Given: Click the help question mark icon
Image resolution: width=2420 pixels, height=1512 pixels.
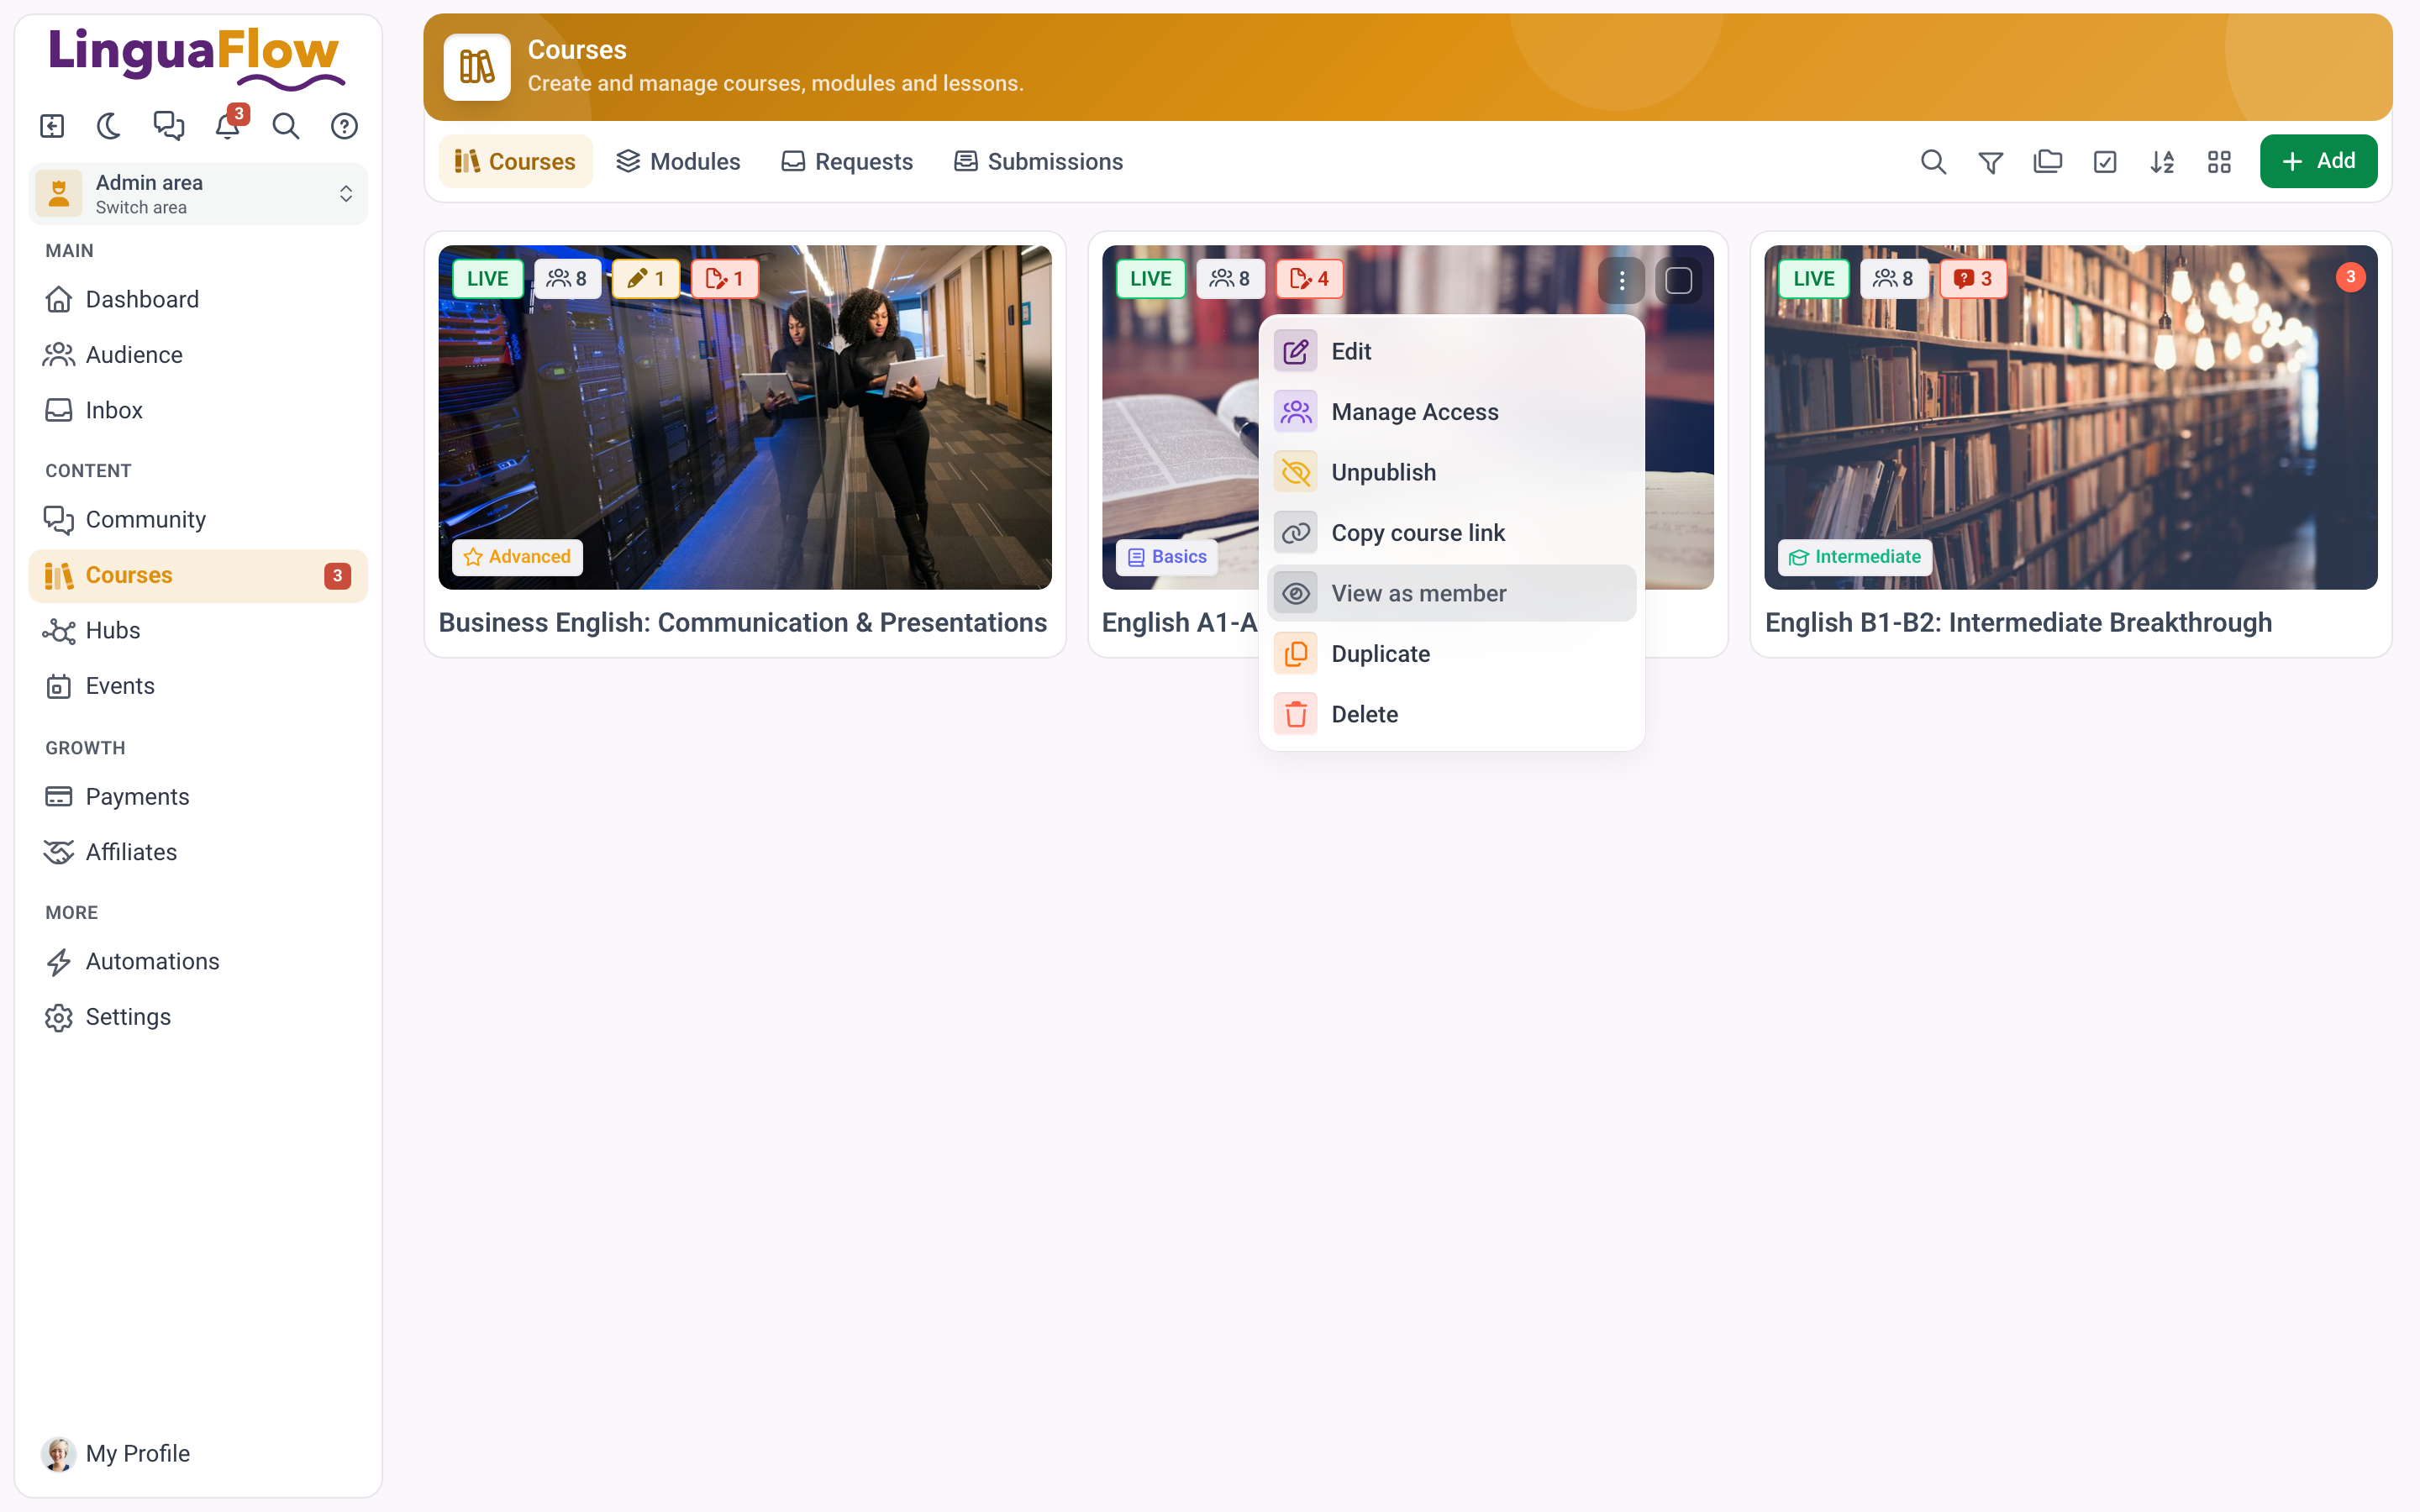Looking at the screenshot, I should (345, 126).
